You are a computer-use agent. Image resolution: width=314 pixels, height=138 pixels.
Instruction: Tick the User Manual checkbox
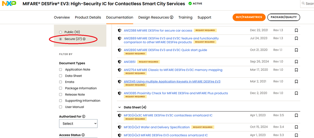pyautogui.click(x=61, y=107)
